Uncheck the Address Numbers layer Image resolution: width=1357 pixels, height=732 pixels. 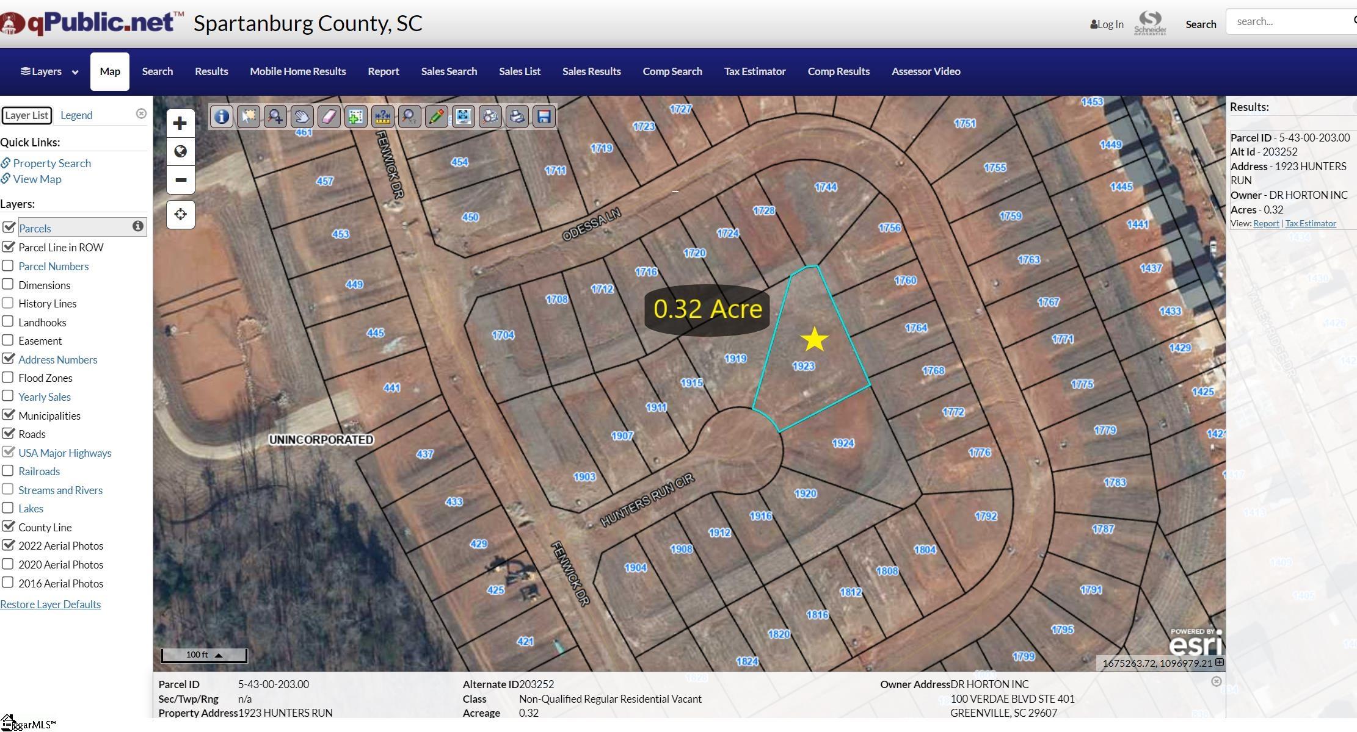8,359
